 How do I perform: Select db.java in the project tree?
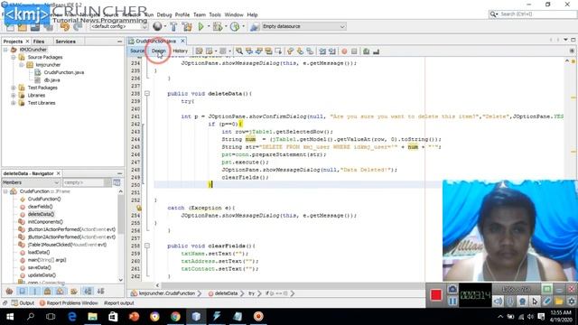point(51,80)
